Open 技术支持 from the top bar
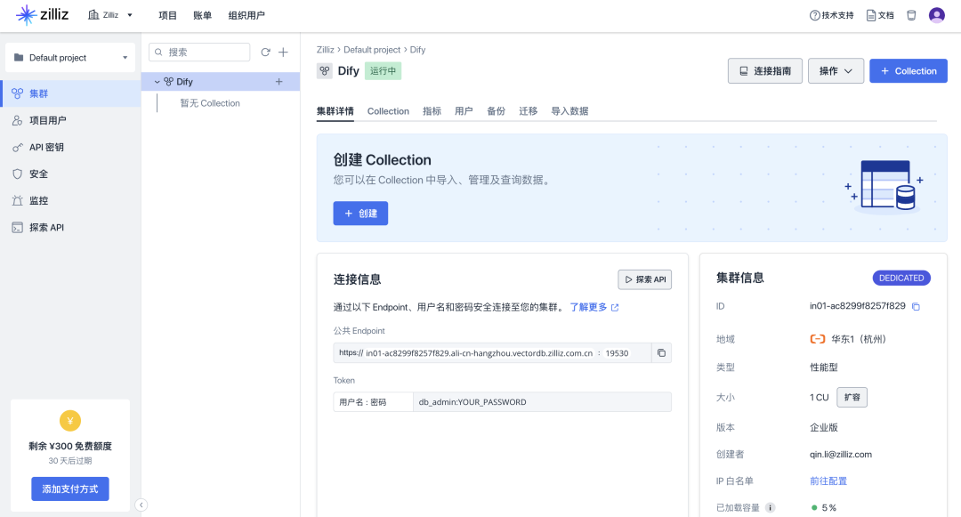This screenshot has height=517, width=961. 831,14
